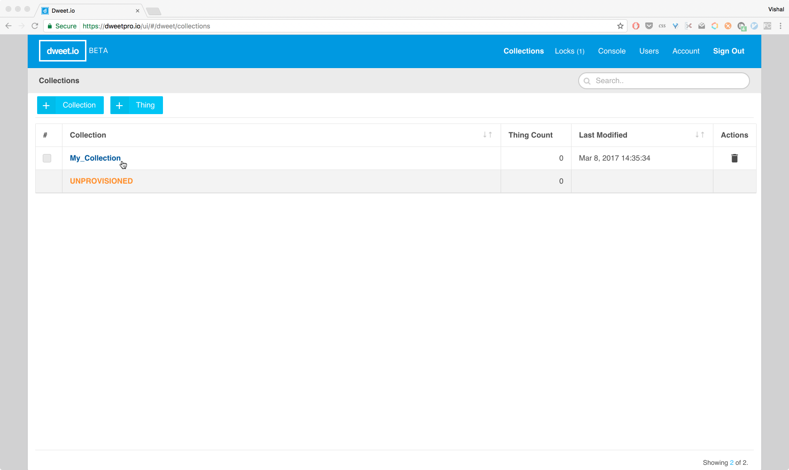The width and height of the screenshot is (789, 470).
Task: Open the orange circular extension icon
Action: [728, 26]
